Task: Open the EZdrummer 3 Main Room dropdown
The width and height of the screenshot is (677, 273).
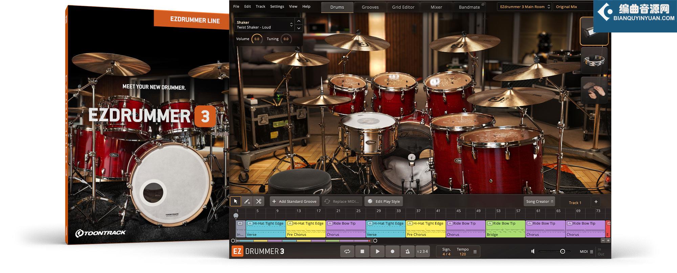Action: (x=524, y=7)
